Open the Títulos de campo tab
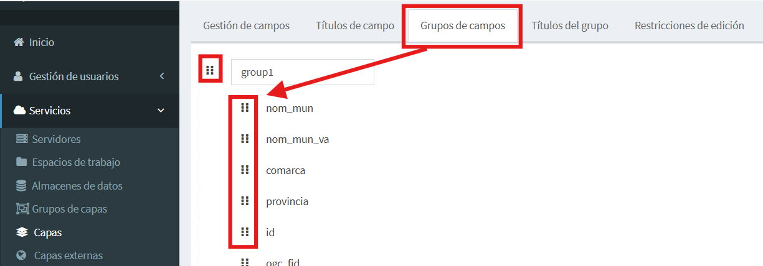 point(355,25)
